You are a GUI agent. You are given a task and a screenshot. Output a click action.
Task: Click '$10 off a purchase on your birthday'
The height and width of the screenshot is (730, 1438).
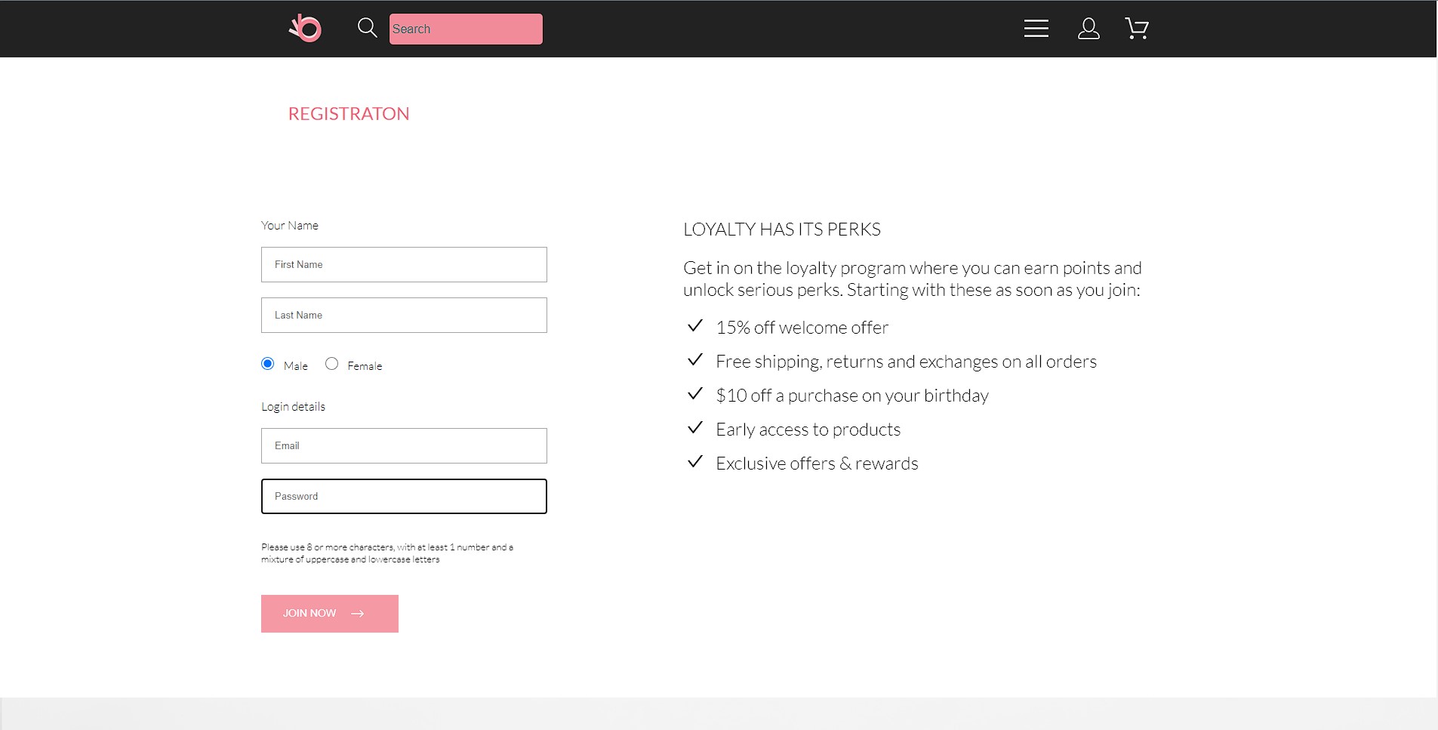852,396
